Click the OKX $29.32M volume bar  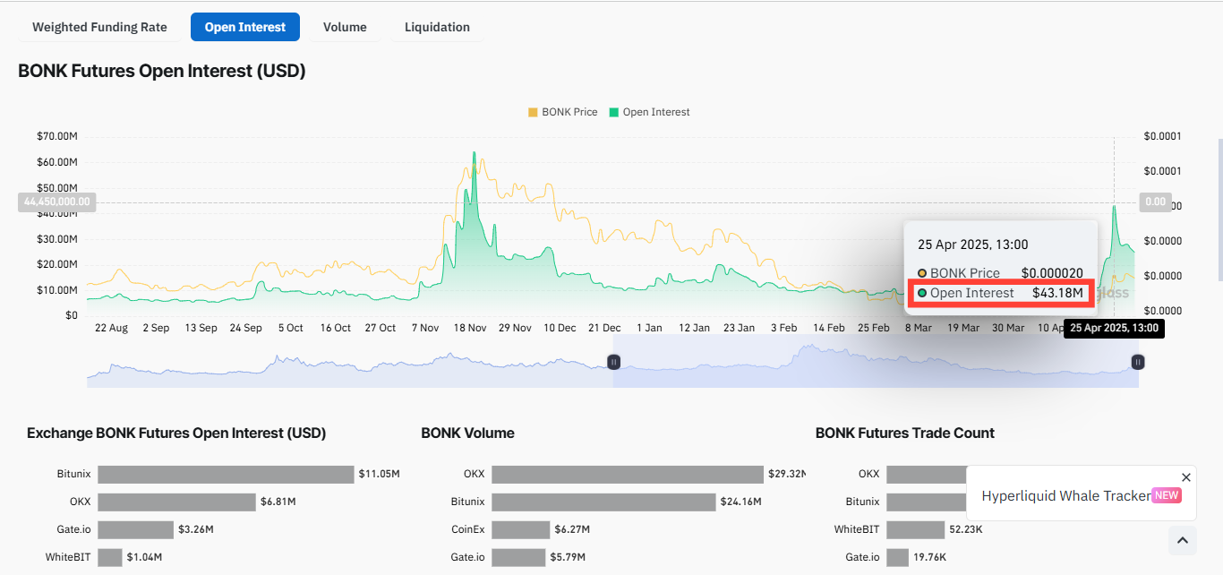click(x=627, y=474)
